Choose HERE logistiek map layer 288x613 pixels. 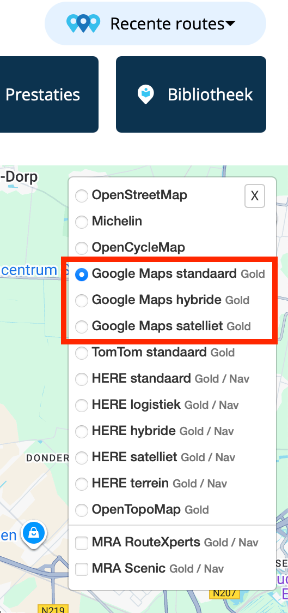coord(82,406)
